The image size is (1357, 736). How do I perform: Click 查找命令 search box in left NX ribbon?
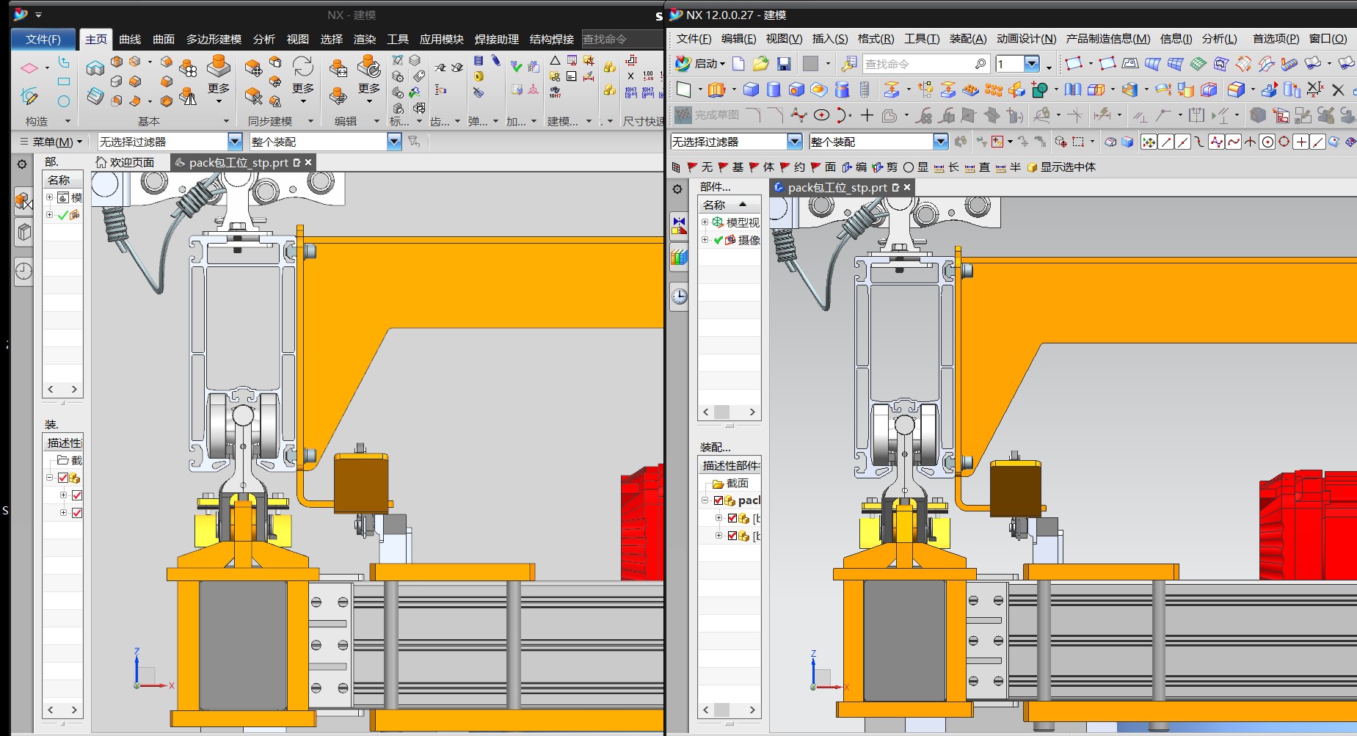(622, 39)
